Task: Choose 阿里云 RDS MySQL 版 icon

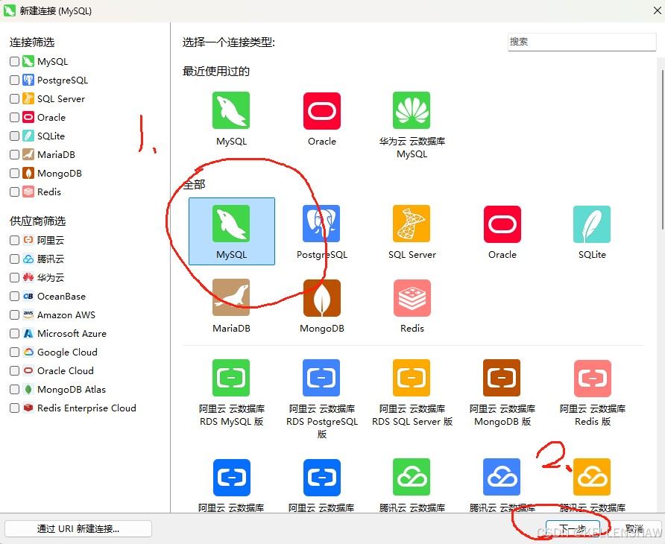Action: (231, 378)
